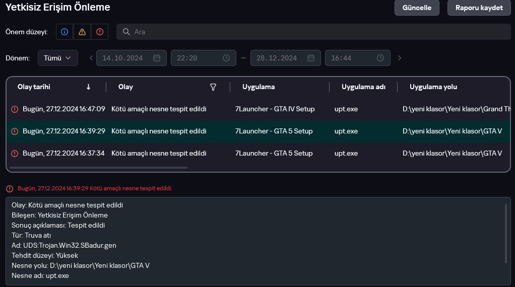
Task: Expand the Dönem Tümü dropdown
Action: tap(57, 58)
